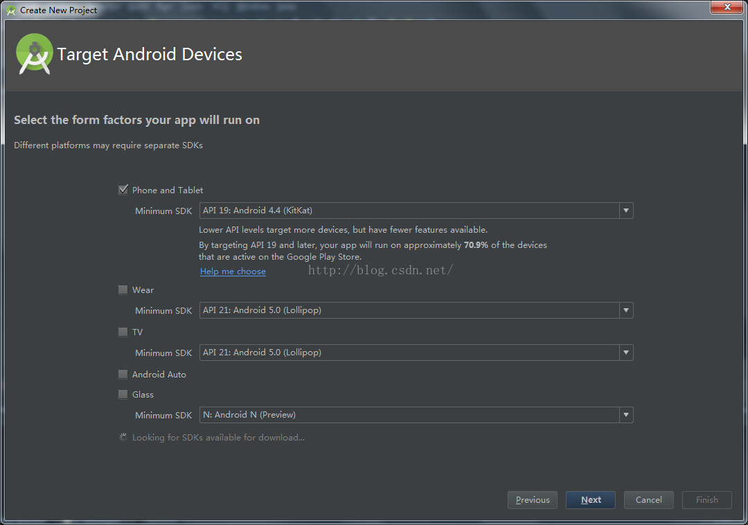Open the Glass Minimum SDK dropdown arrow

pos(626,415)
